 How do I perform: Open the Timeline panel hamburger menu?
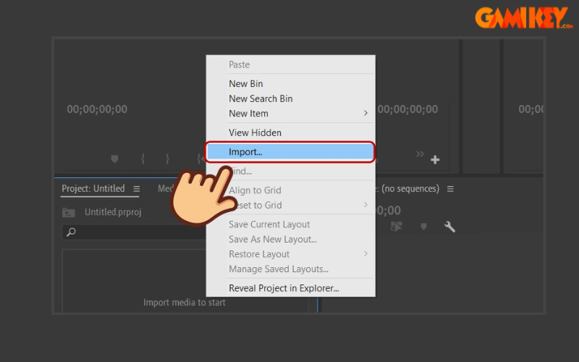pos(450,189)
